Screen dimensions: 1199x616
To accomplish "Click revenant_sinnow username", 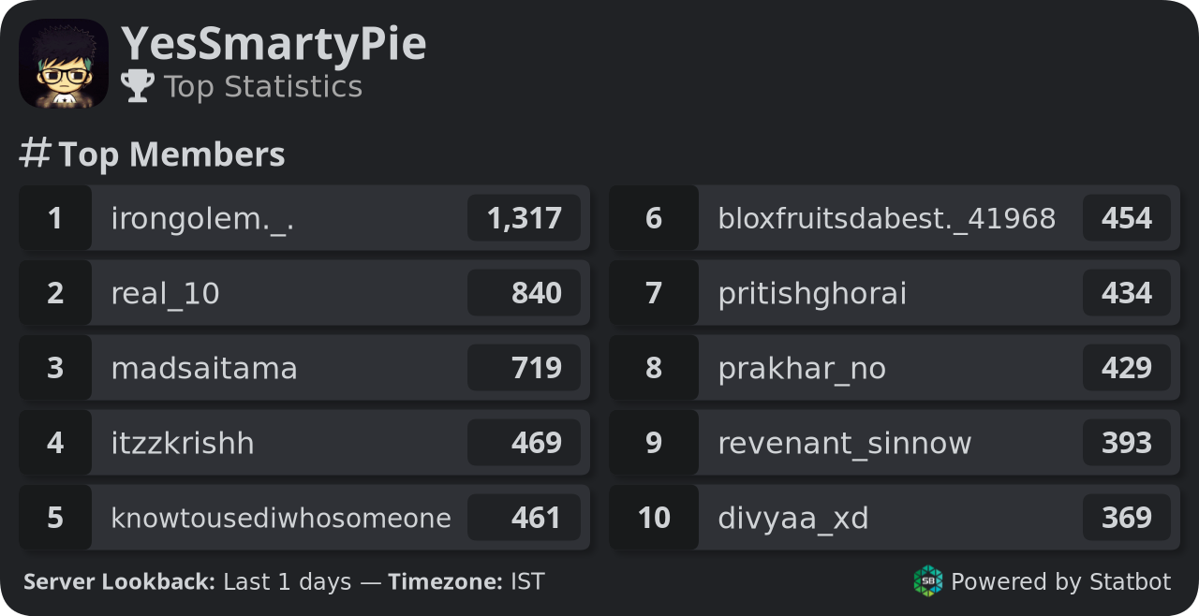I will point(845,444).
